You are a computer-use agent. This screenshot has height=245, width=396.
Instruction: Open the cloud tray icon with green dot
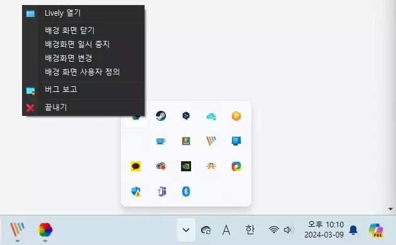[x=211, y=116]
